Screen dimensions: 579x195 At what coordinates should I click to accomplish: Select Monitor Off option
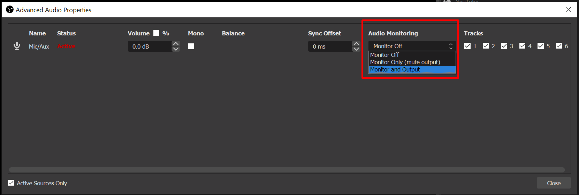412,55
